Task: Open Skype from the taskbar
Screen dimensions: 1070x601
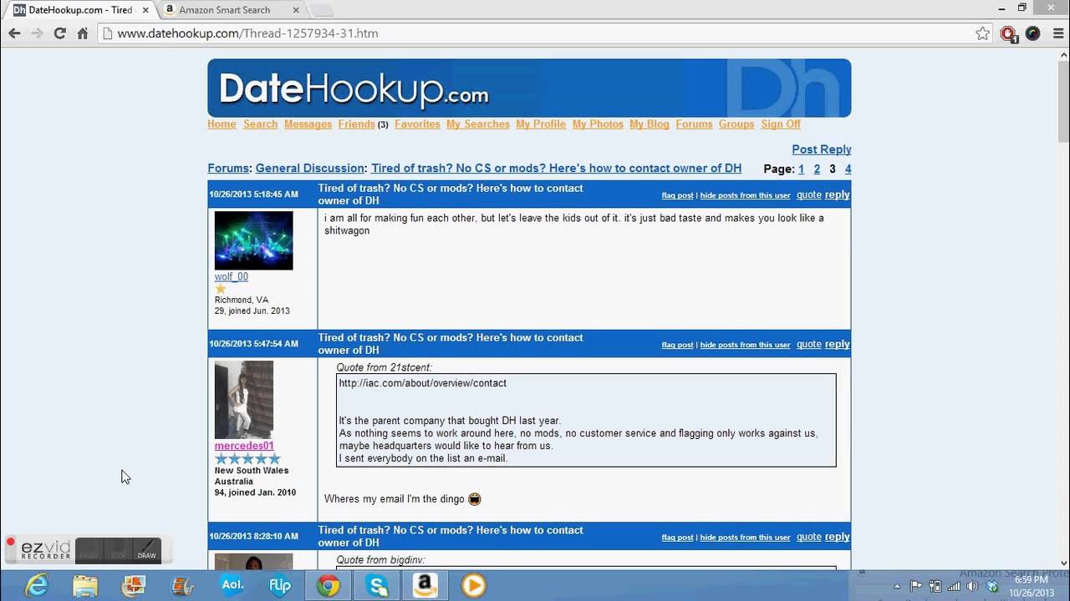Action: (x=377, y=586)
